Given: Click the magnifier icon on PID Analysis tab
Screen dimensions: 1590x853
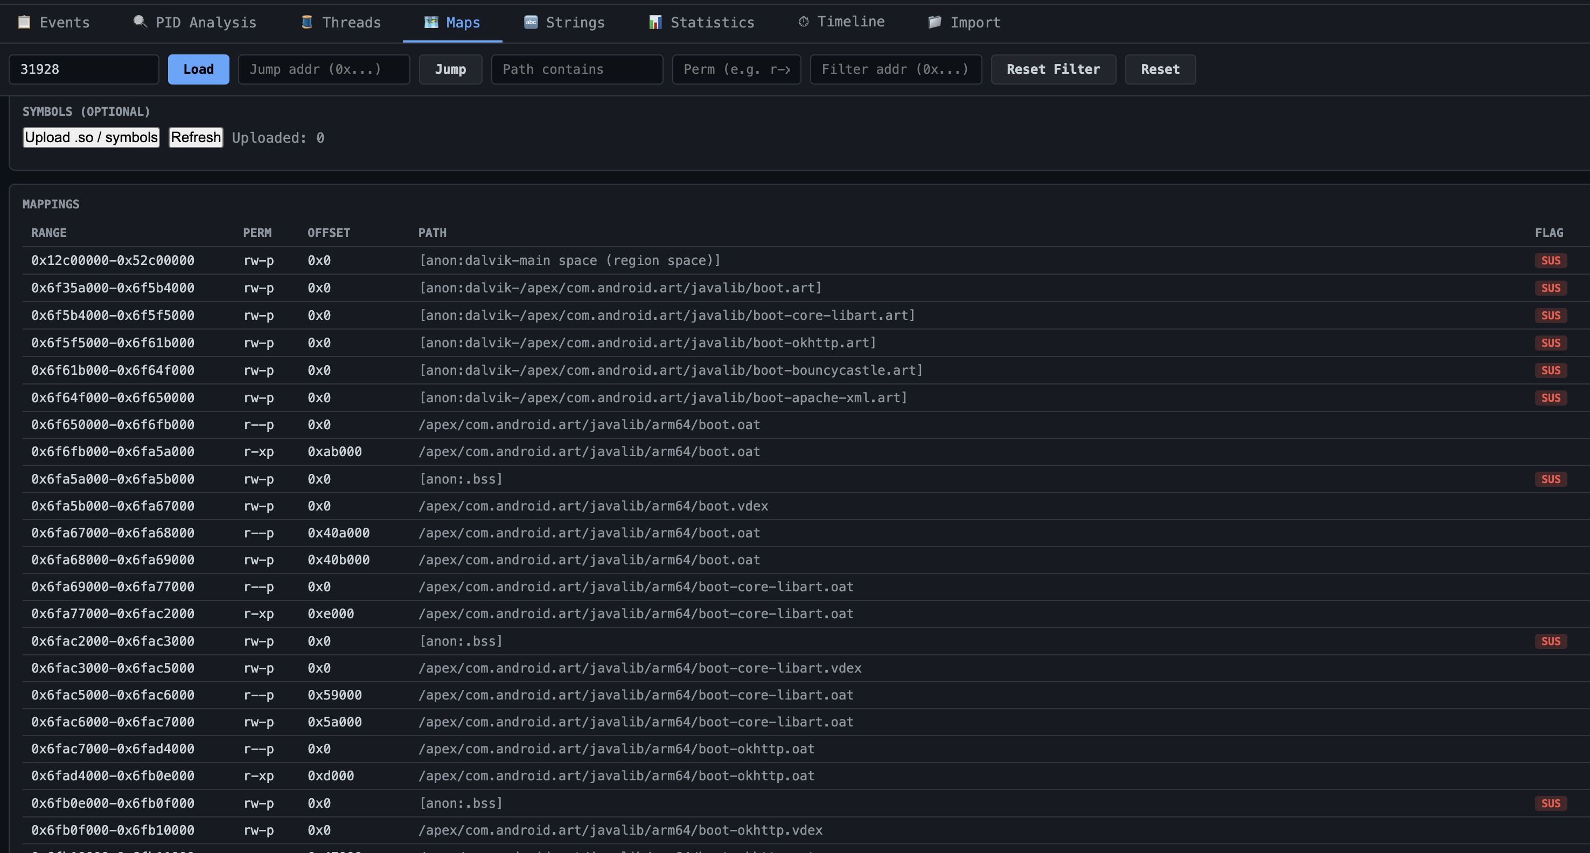Looking at the screenshot, I should click(140, 22).
